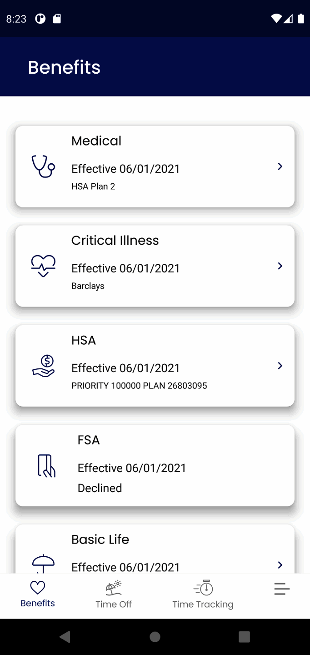Select the declined FSA card title
Image resolution: width=310 pixels, height=655 pixels.
pos(89,440)
